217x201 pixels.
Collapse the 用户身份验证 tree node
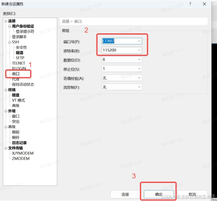(10, 26)
